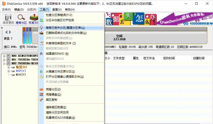Select ESP(1) label in tree
Viewport: 213px width, 124px height.
21,71
